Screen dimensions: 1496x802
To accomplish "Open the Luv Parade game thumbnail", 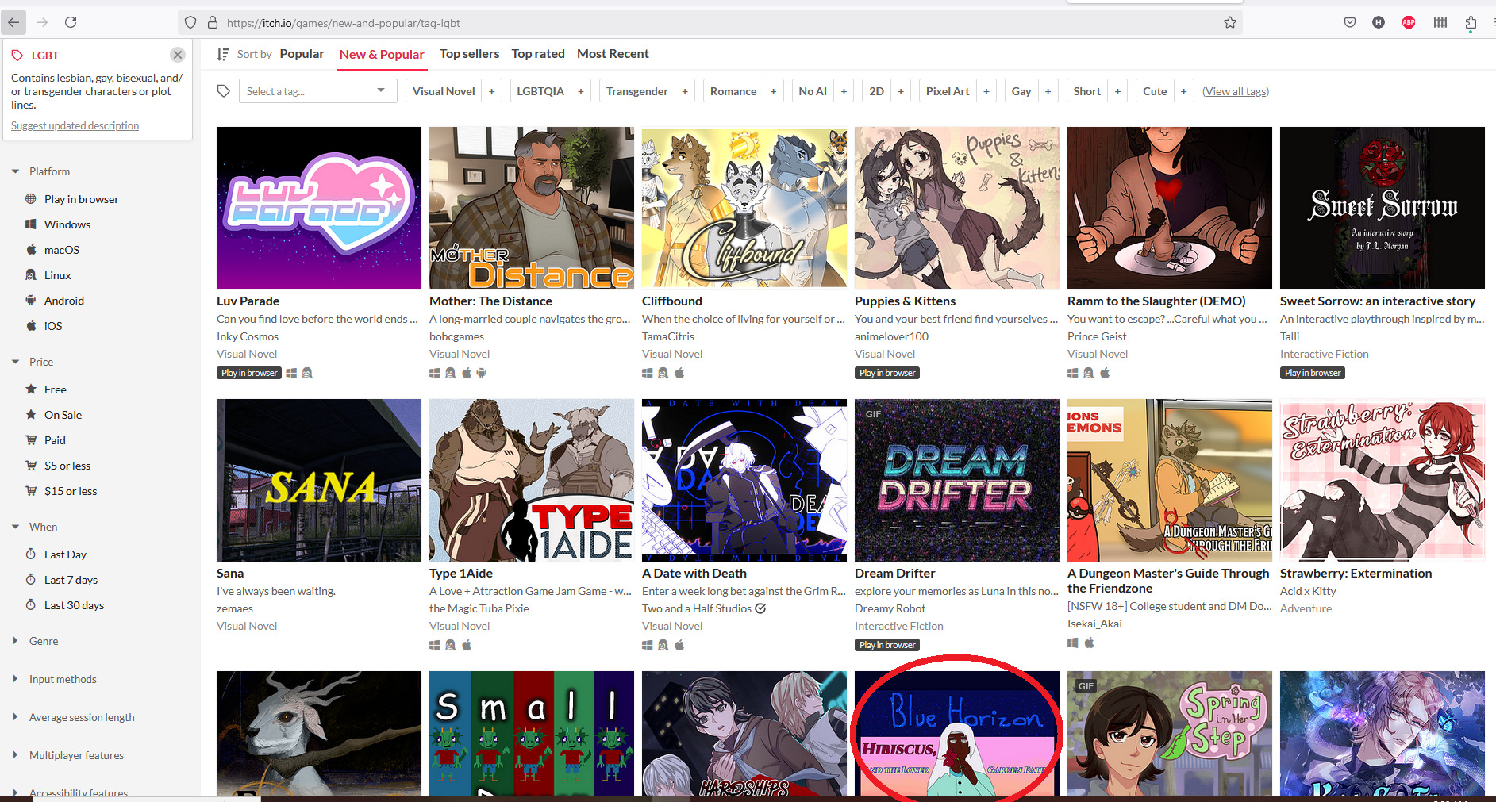I will pos(319,208).
